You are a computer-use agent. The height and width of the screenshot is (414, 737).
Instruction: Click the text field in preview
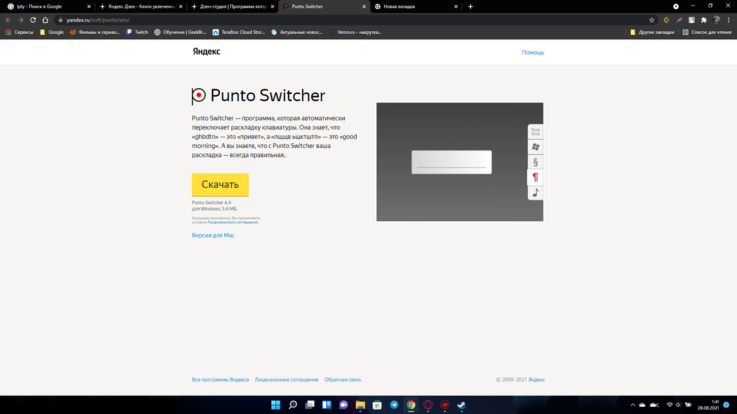pyautogui.click(x=451, y=162)
